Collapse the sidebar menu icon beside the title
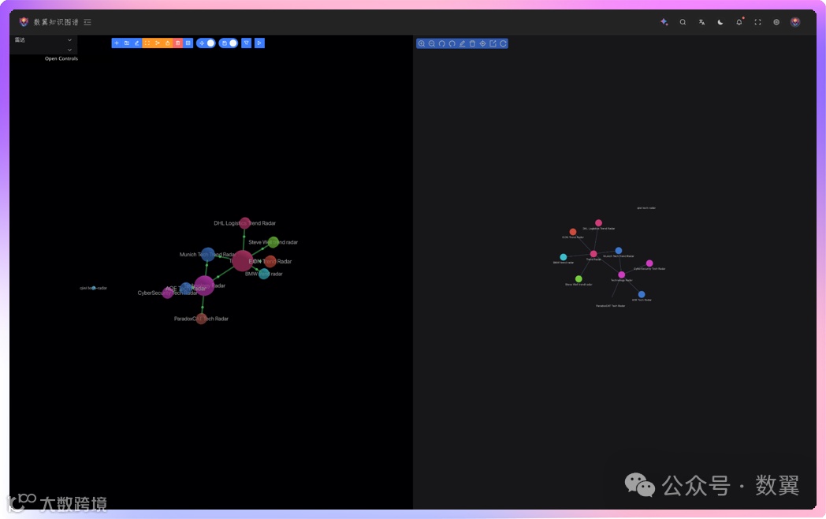This screenshot has height=519, width=826. click(x=87, y=22)
